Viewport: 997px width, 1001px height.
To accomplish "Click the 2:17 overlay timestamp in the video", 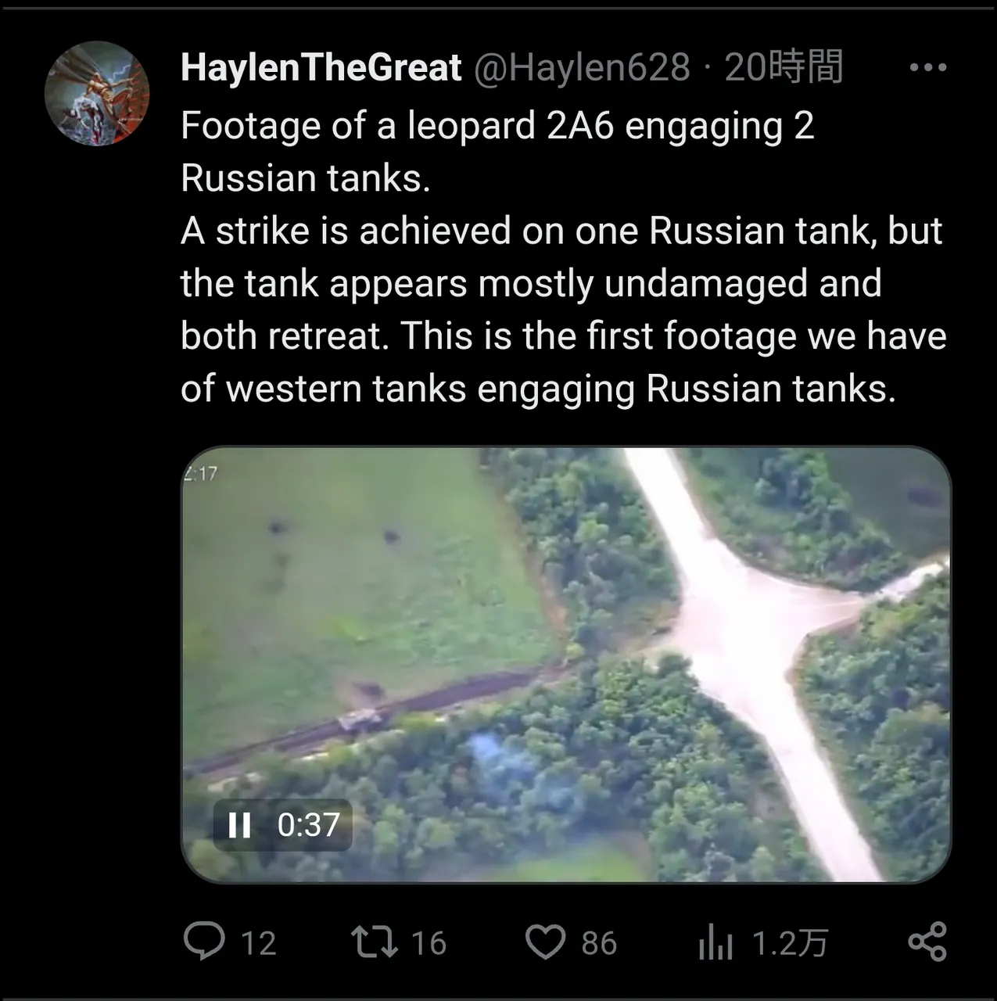I will pos(201,474).
